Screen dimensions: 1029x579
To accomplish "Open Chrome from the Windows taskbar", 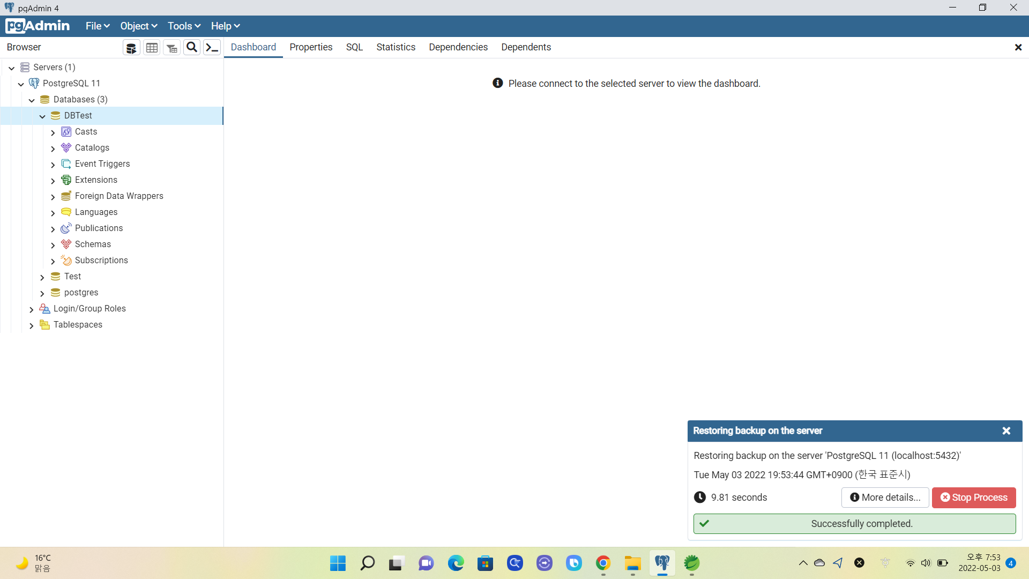I will click(x=603, y=563).
